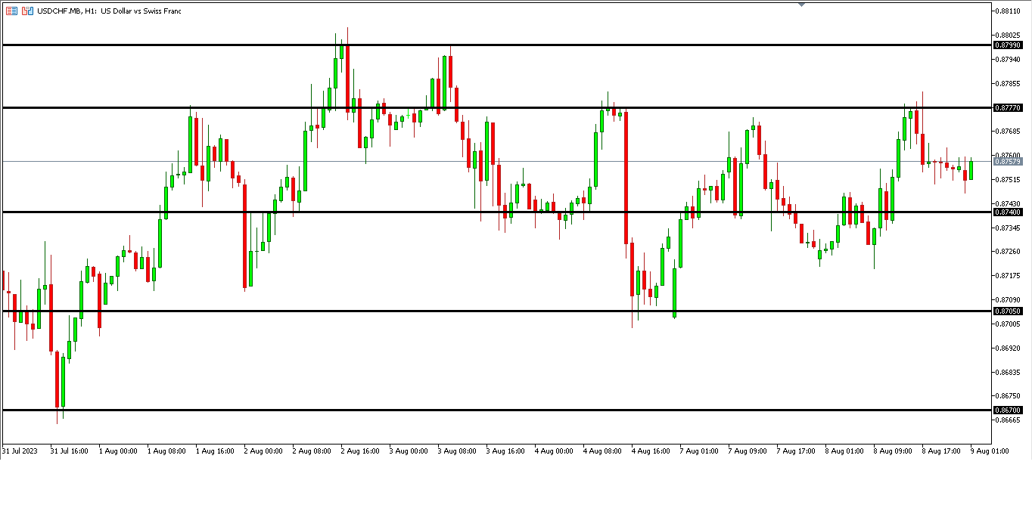Image resolution: width=1032 pixels, height=508 pixels.
Task: Click the 7 Aug 01:00 time label
Action: tap(699, 451)
